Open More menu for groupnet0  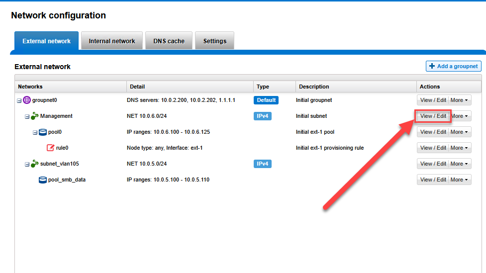coord(460,100)
